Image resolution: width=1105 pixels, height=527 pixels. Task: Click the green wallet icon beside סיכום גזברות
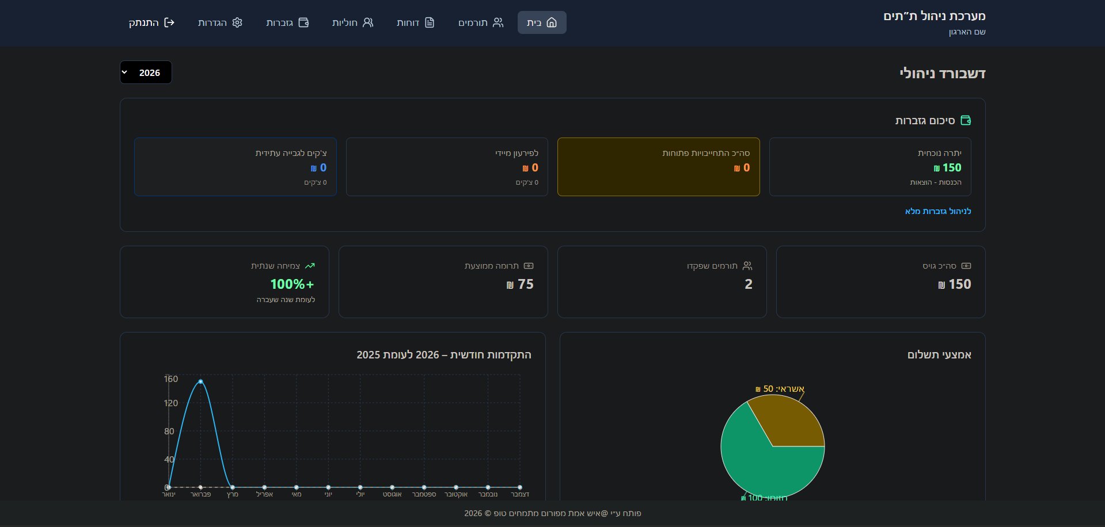pos(966,120)
